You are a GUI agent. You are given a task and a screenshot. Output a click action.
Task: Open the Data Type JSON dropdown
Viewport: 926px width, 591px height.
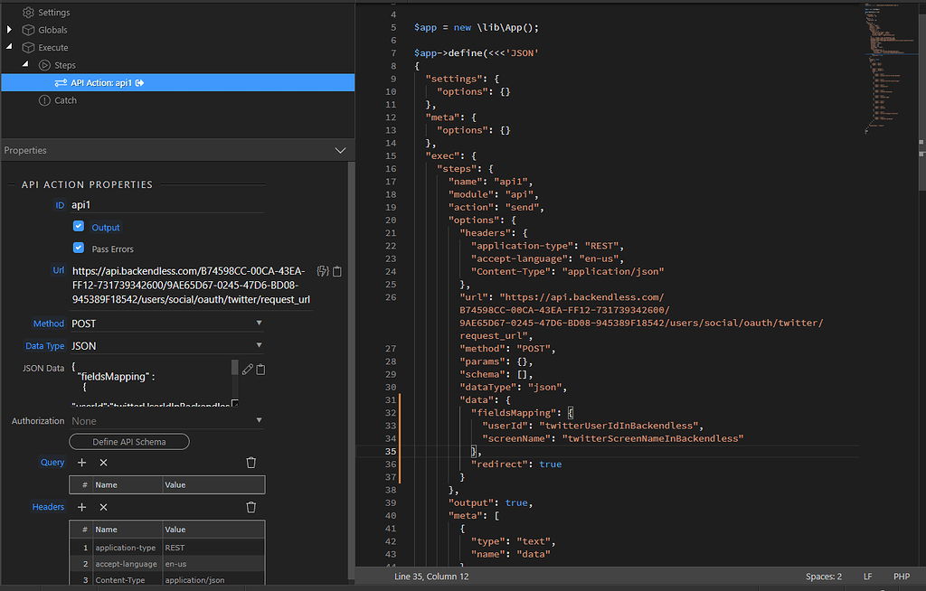click(167, 346)
